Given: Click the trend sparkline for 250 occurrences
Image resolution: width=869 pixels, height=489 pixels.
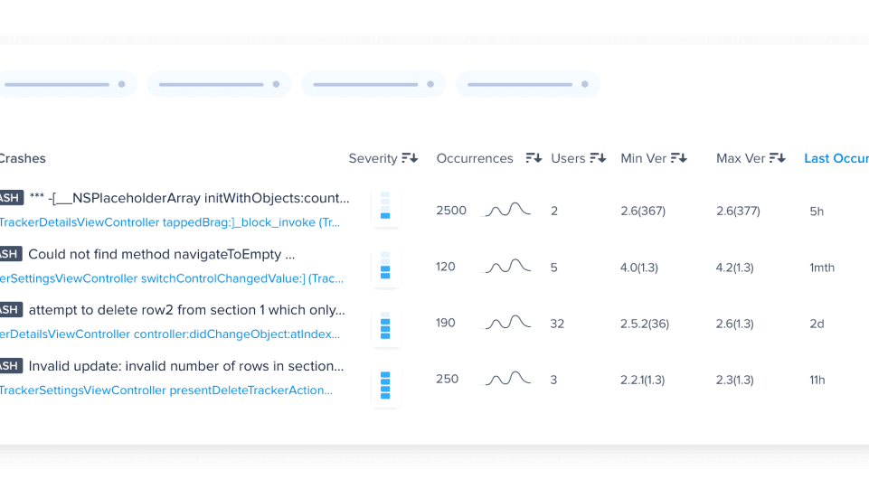Looking at the screenshot, I should click(x=507, y=379).
